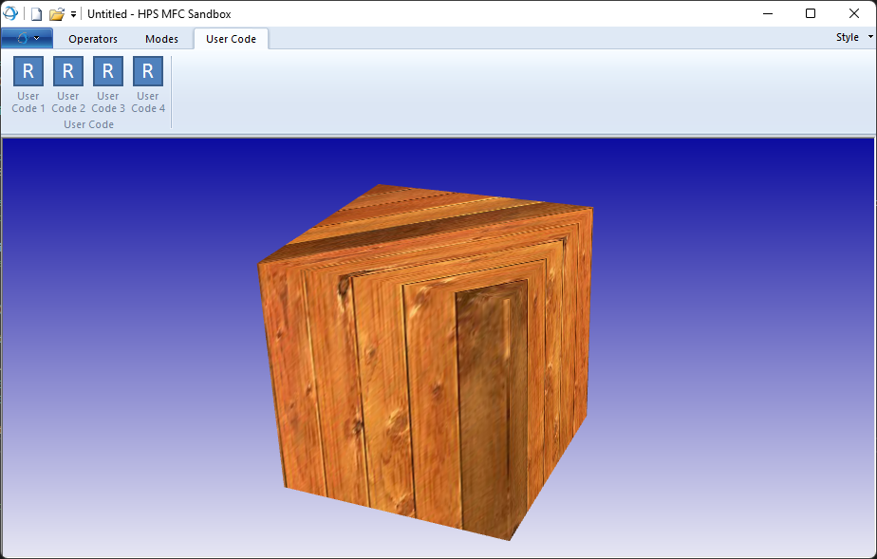877x559 pixels.
Task: Run User Code 3 via its R icon
Action: click(107, 70)
